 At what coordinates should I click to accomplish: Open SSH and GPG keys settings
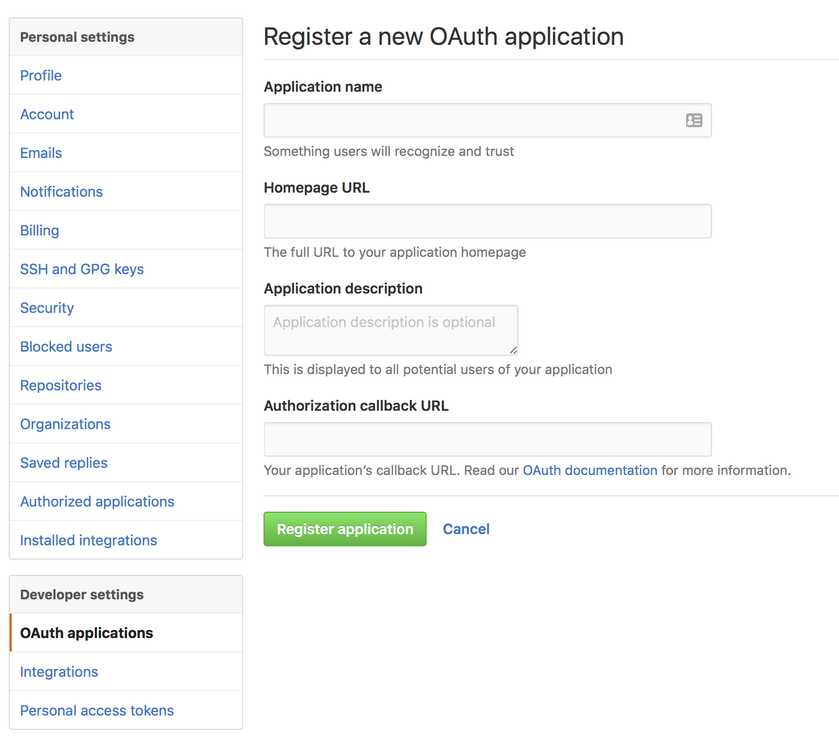coord(82,269)
